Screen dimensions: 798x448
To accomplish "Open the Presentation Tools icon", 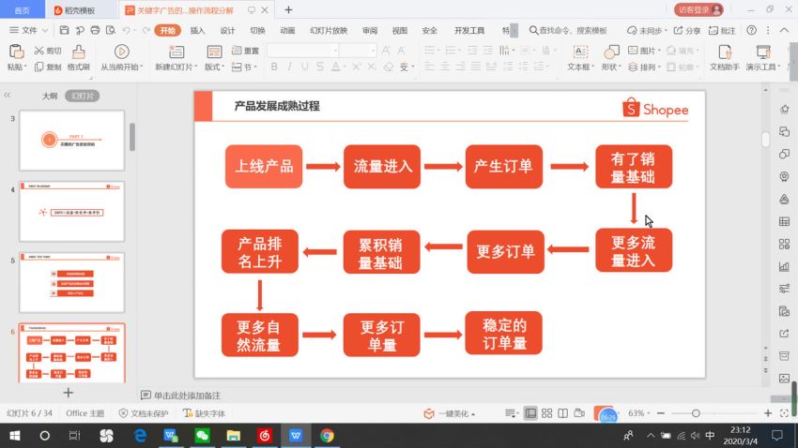I will [763, 52].
